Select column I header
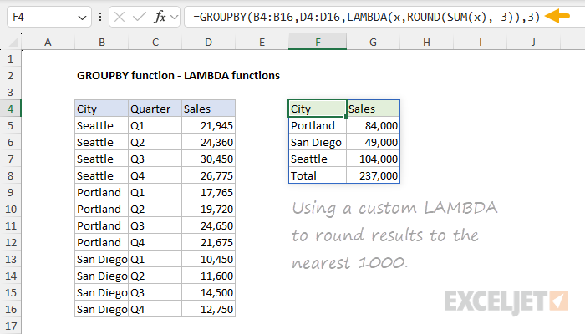The width and height of the screenshot is (585, 334). (x=481, y=42)
